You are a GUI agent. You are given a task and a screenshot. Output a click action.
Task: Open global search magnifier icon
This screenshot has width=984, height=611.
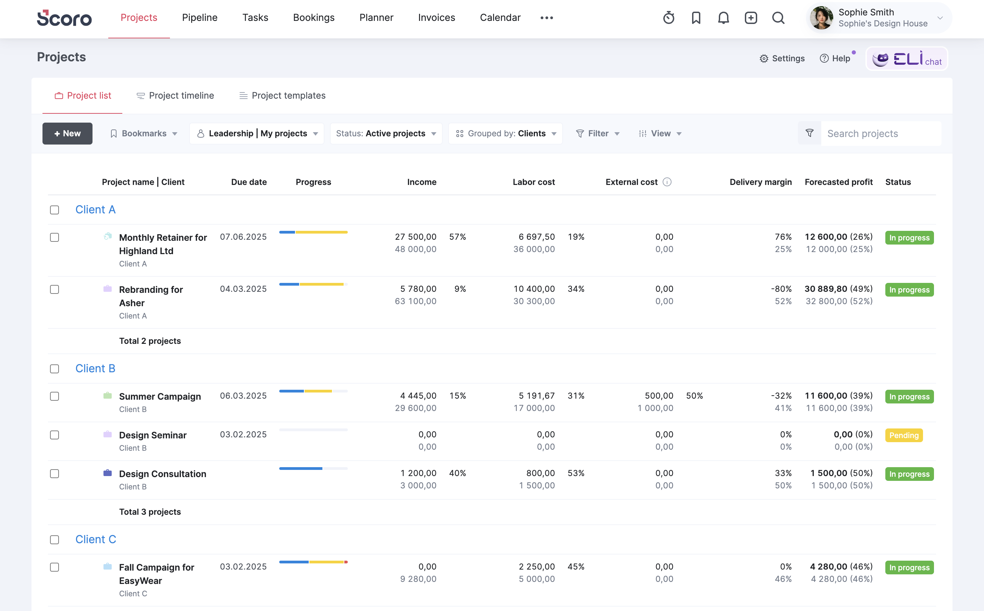(778, 18)
